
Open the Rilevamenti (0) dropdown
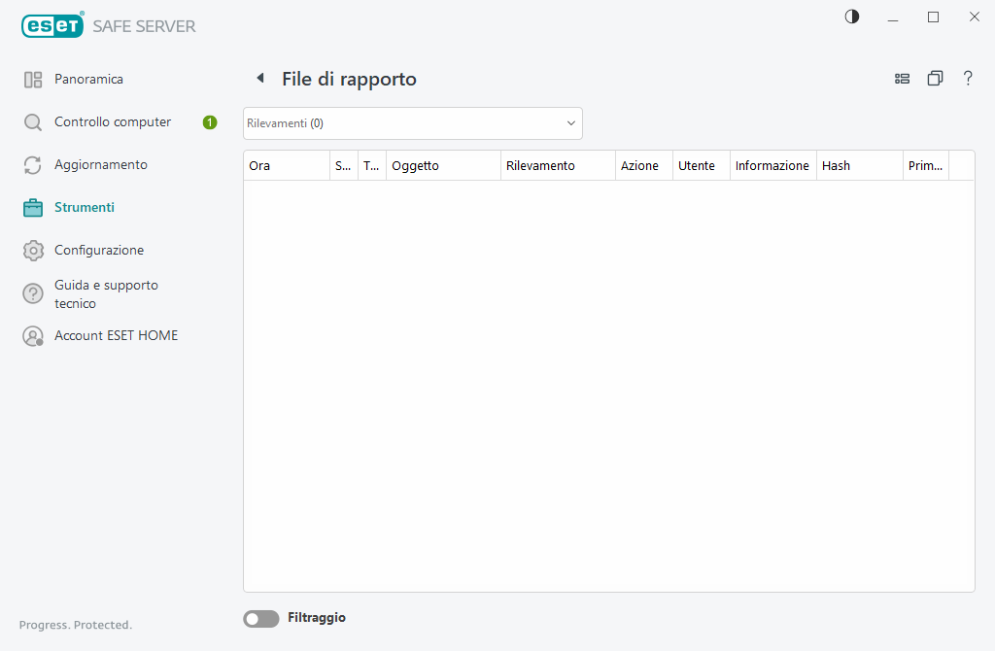click(412, 123)
